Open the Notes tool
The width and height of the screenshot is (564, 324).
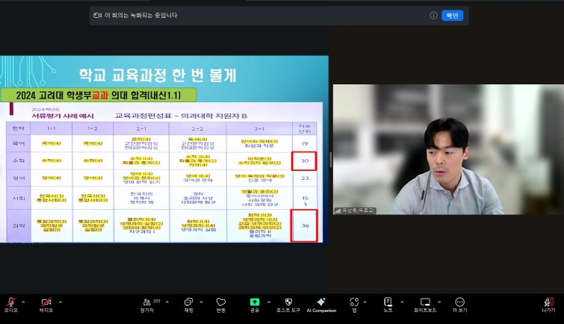coord(388,303)
